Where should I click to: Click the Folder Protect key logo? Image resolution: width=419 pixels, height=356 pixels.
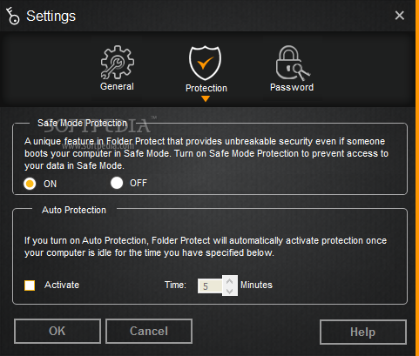click(x=13, y=16)
